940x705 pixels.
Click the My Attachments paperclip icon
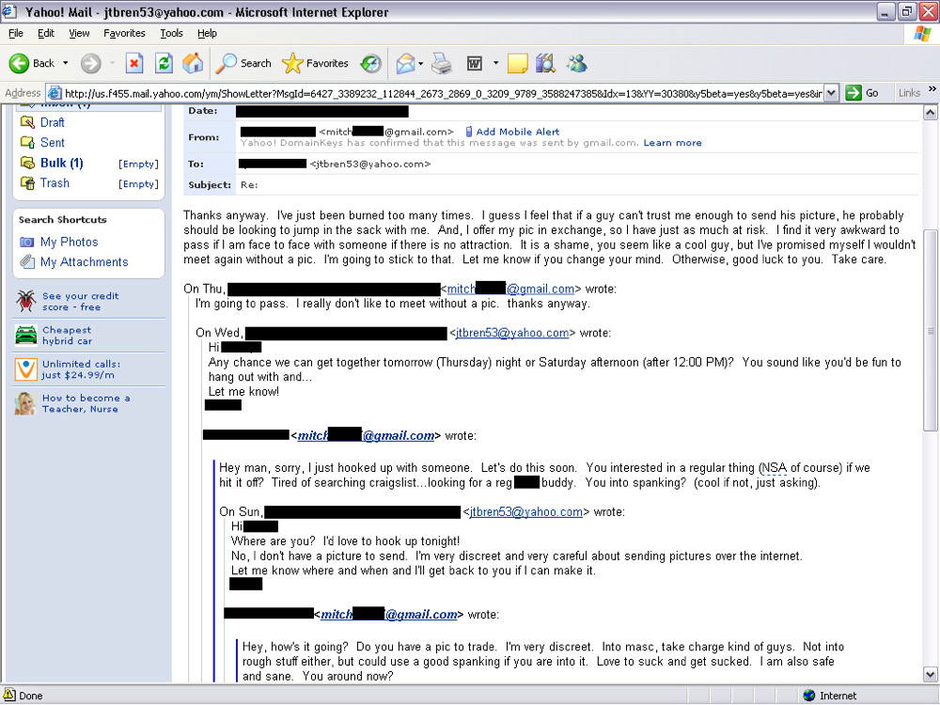(27, 262)
